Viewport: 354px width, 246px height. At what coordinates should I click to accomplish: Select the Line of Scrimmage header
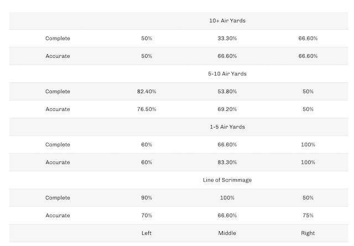[227, 180]
